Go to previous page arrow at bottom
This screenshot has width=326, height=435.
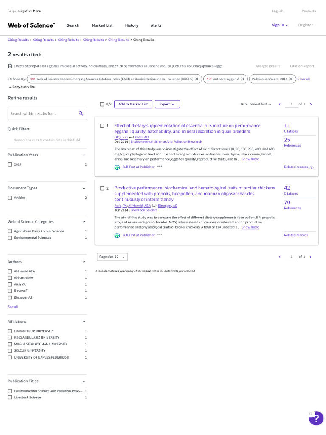pos(279,257)
